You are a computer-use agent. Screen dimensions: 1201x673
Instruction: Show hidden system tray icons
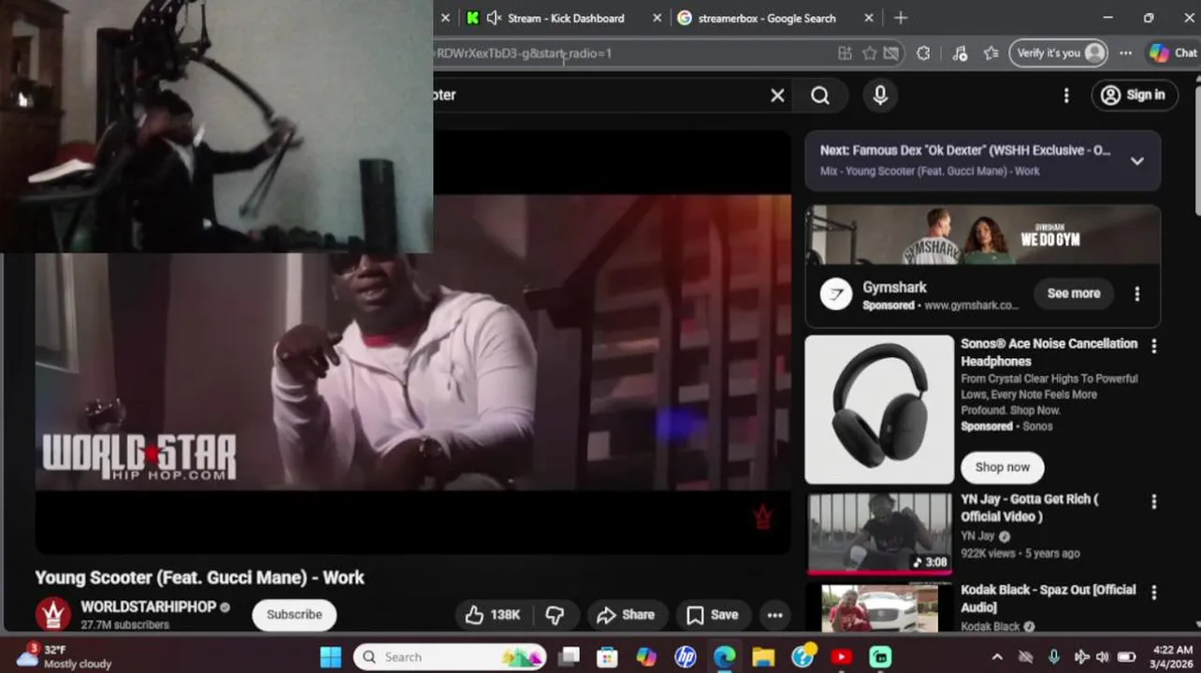click(996, 657)
